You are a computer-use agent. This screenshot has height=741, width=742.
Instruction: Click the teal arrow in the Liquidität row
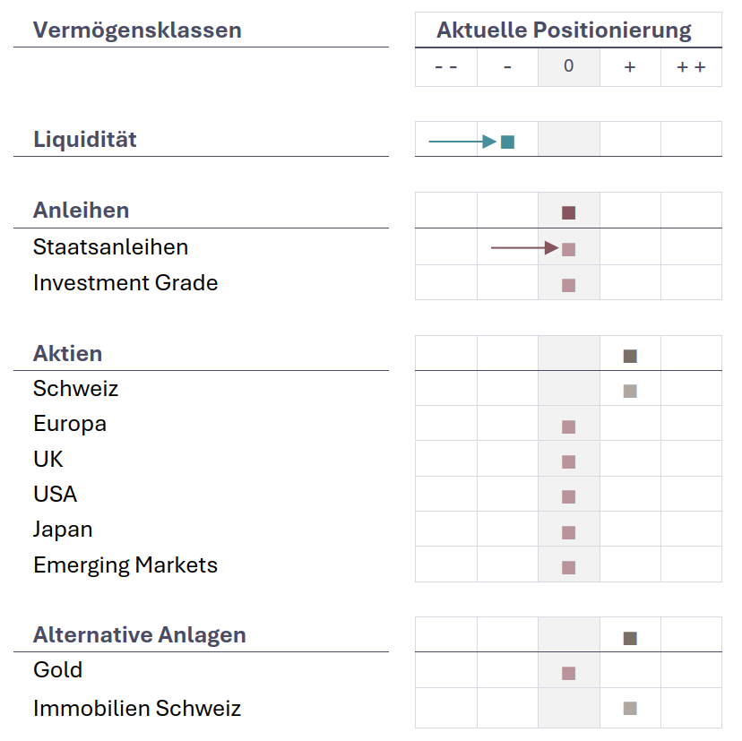(x=462, y=142)
